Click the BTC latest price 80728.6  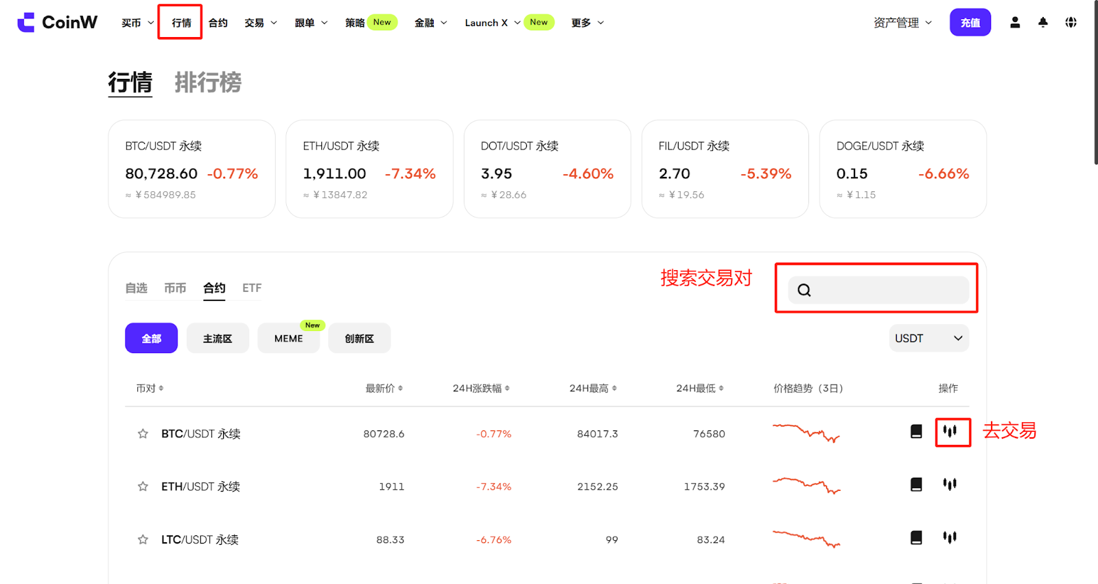[x=384, y=434]
